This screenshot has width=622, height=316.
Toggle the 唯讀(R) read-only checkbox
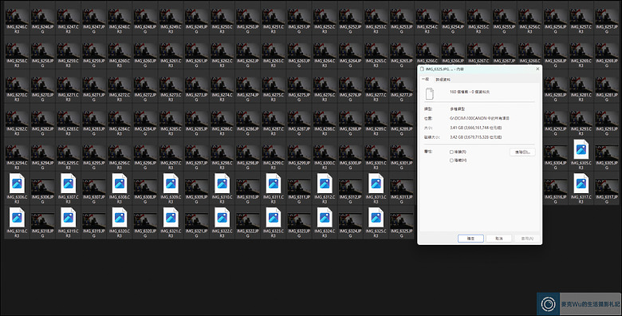[x=451, y=152]
